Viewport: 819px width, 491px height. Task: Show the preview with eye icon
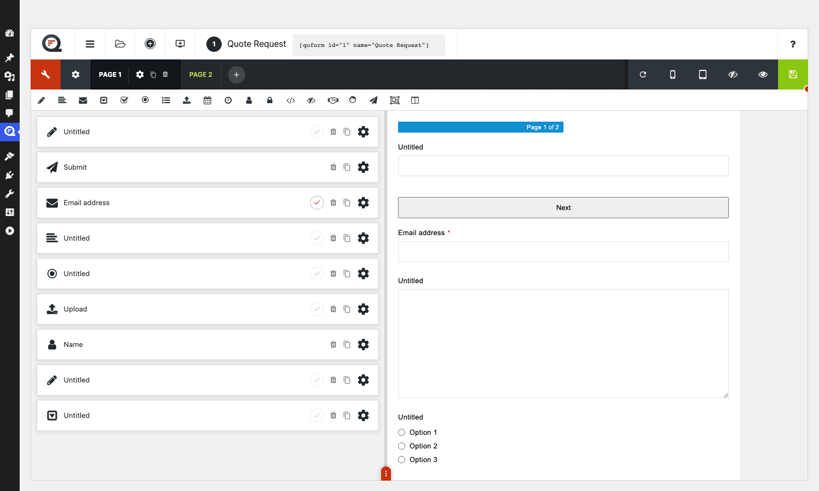[763, 75]
